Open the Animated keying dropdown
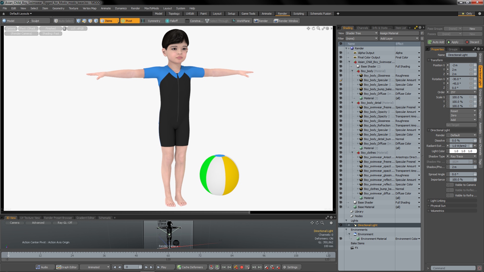 (x=95, y=267)
